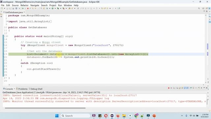Maximize the Console view panel

[207, 88]
